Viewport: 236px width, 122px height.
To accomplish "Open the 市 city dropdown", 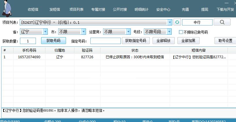I will [x=84, y=32].
